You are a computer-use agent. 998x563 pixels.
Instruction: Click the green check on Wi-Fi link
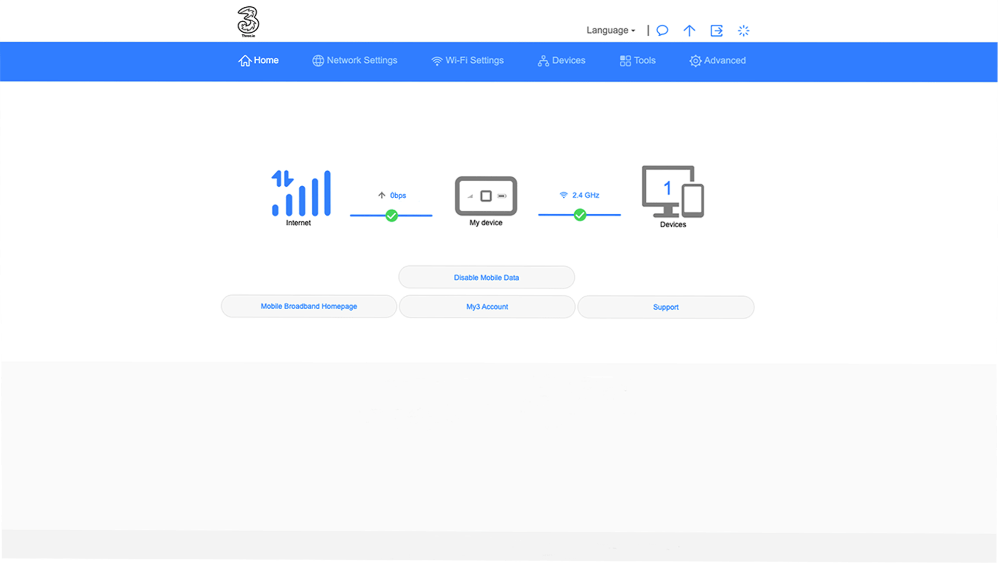click(580, 215)
